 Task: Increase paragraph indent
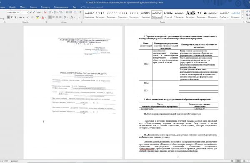[x=71, y=12]
